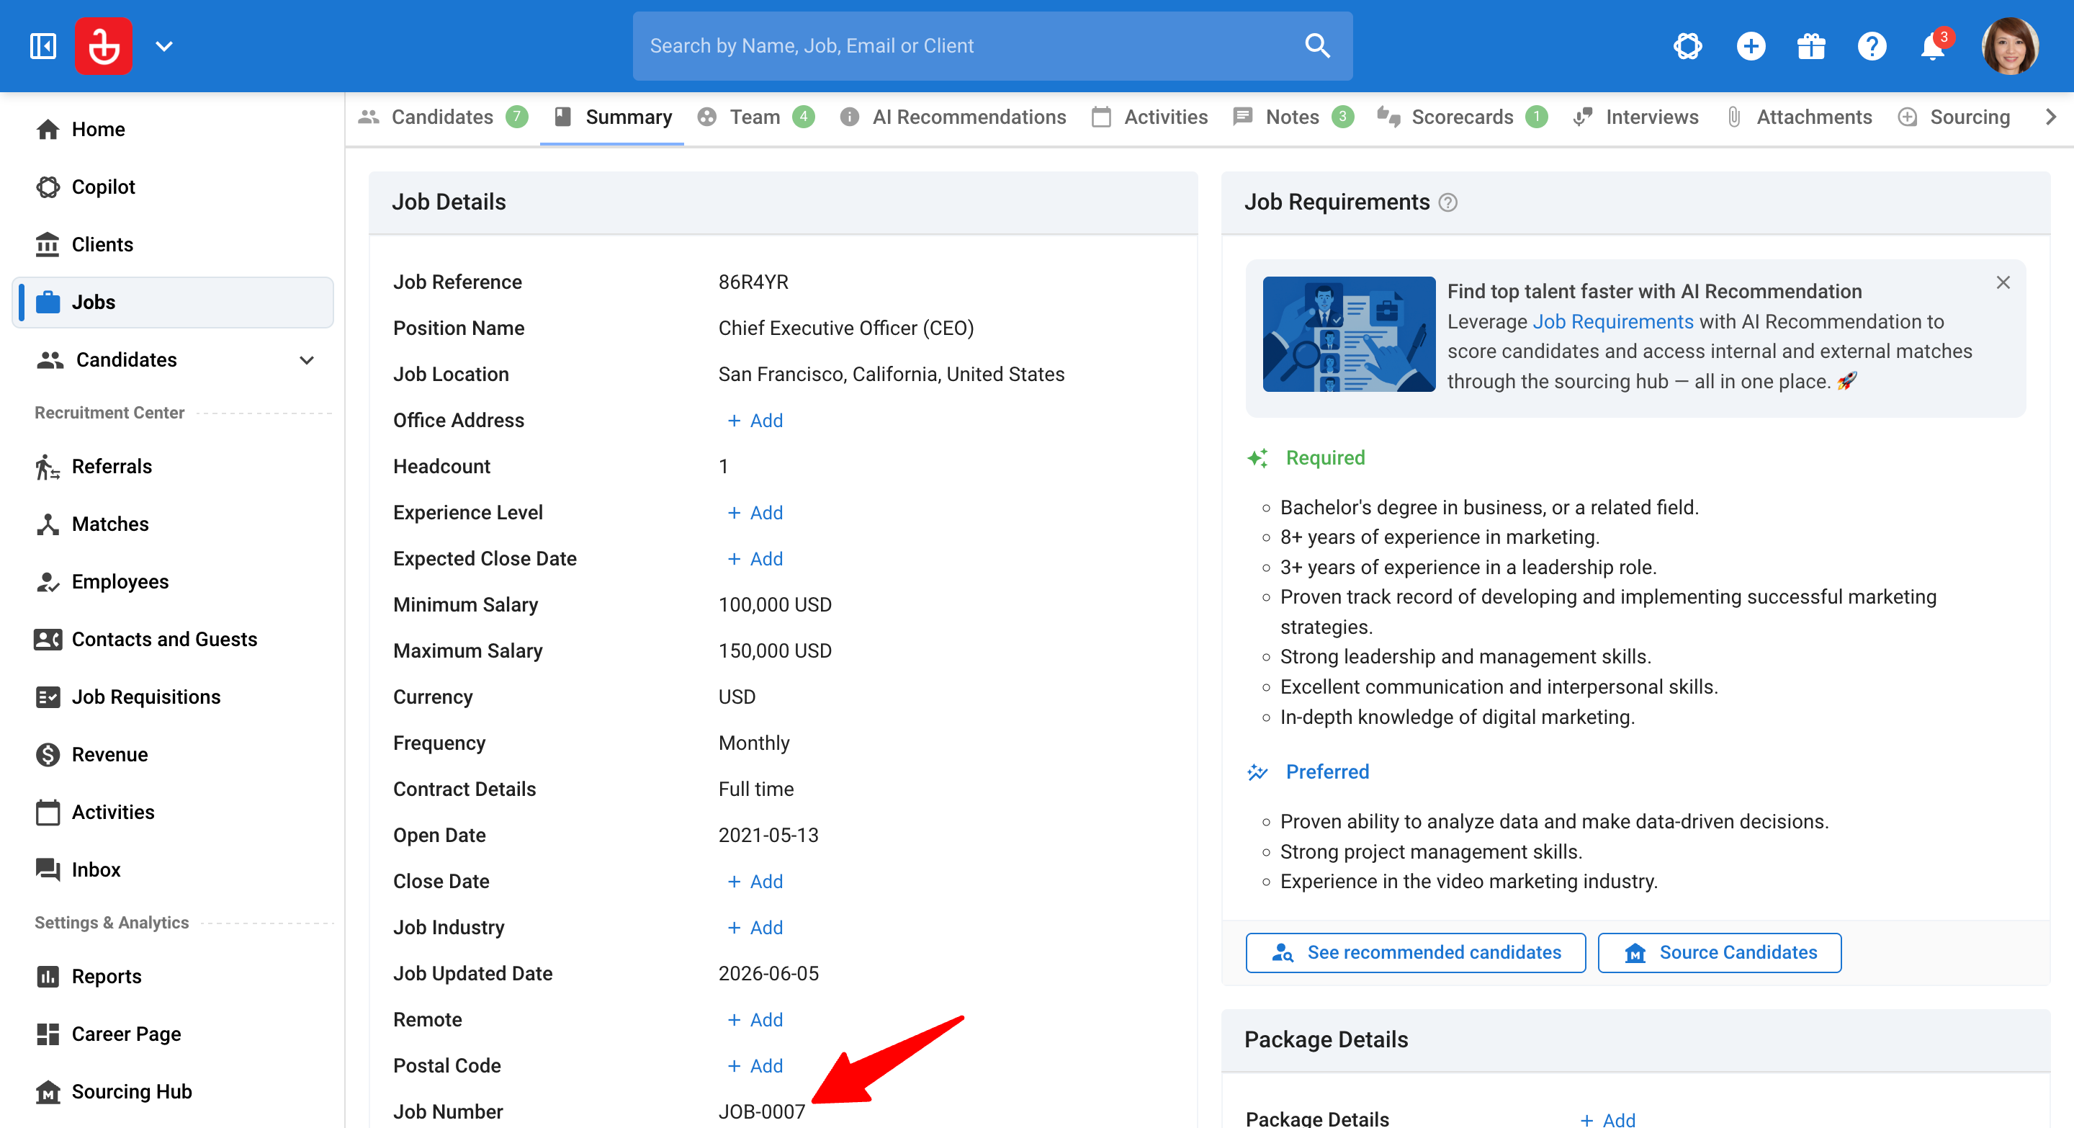This screenshot has width=2074, height=1128.
Task: Open Reports under Settings & Analytics
Action: coord(172,976)
